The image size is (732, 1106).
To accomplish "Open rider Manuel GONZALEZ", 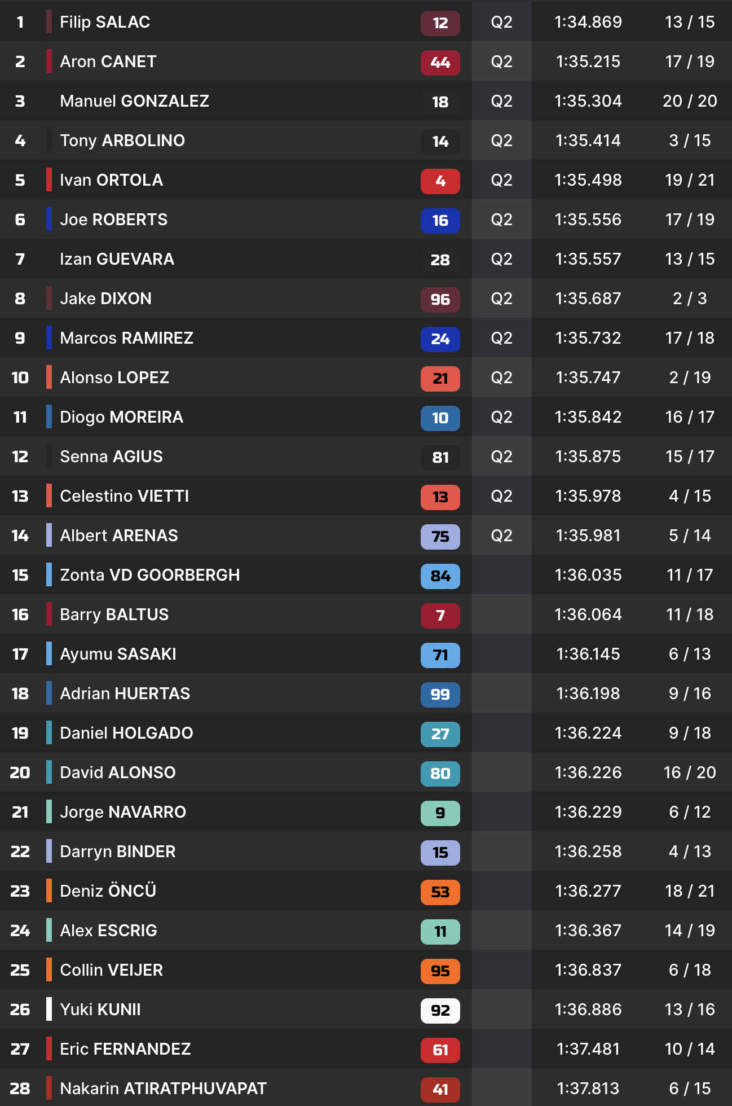I will pos(134,101).
